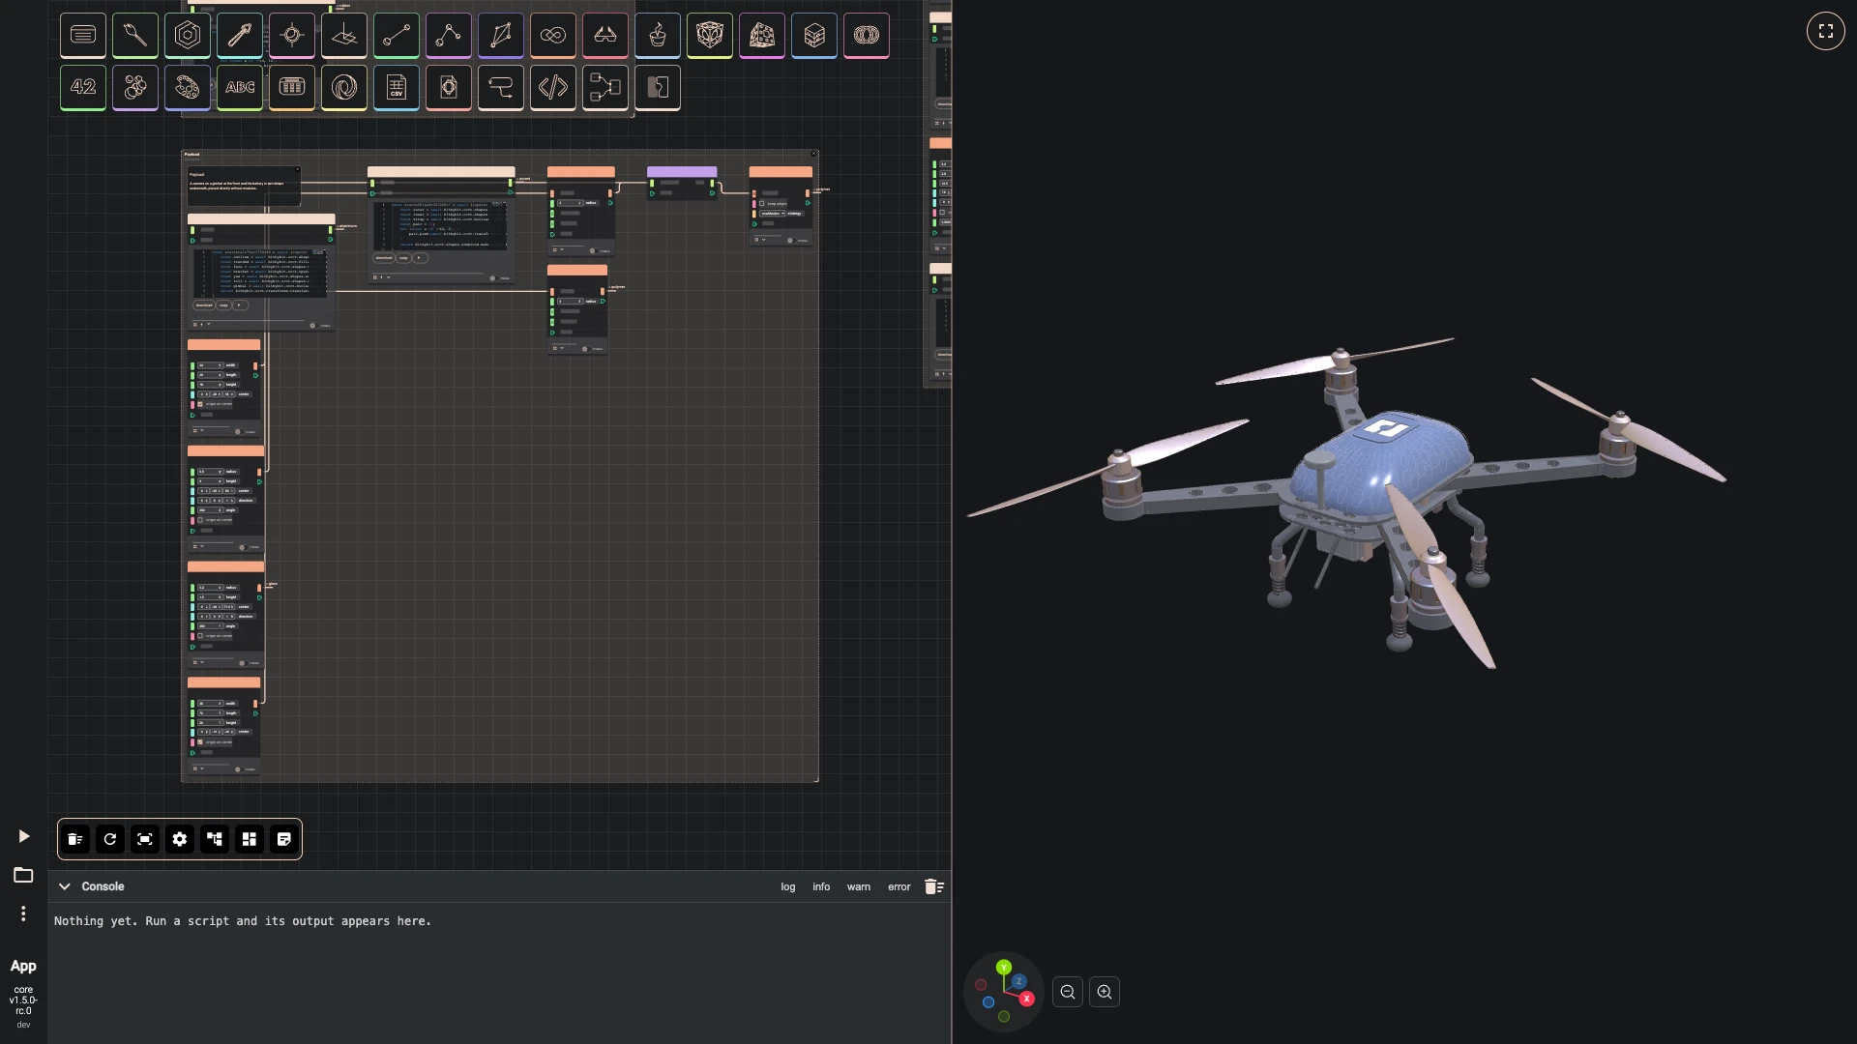Collapse the Console panel chevron
The image size is (1857, 1044).
click(x=65, y=886)
